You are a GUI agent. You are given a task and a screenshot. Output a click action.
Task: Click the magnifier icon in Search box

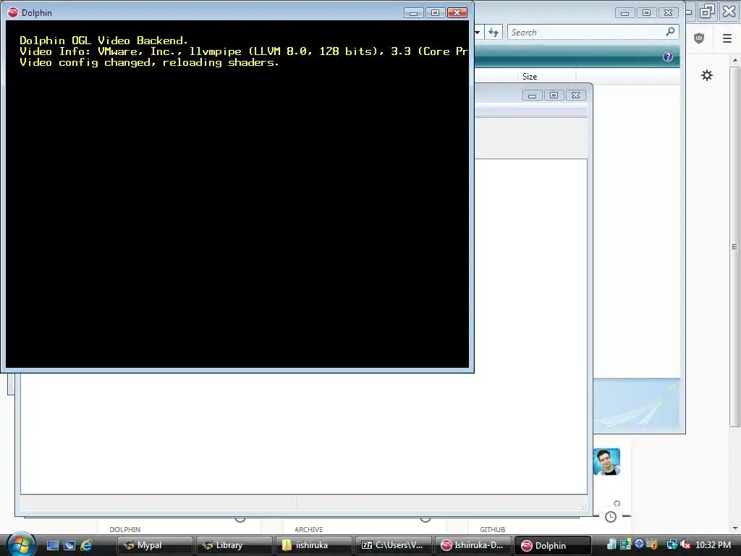(x=670, y=32)
